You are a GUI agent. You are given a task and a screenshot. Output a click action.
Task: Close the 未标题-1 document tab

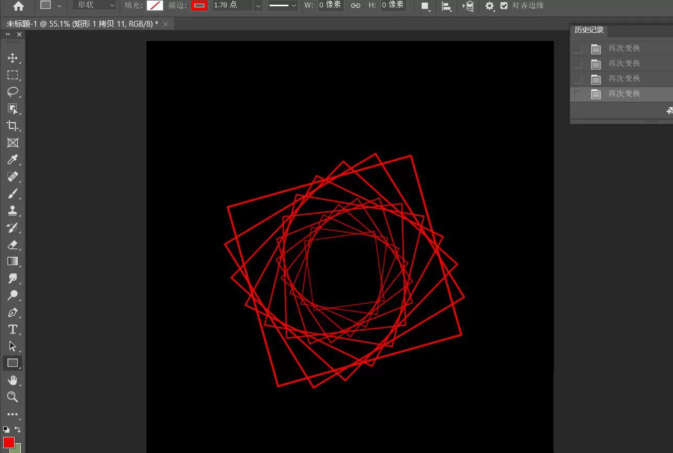pos(166,24)
